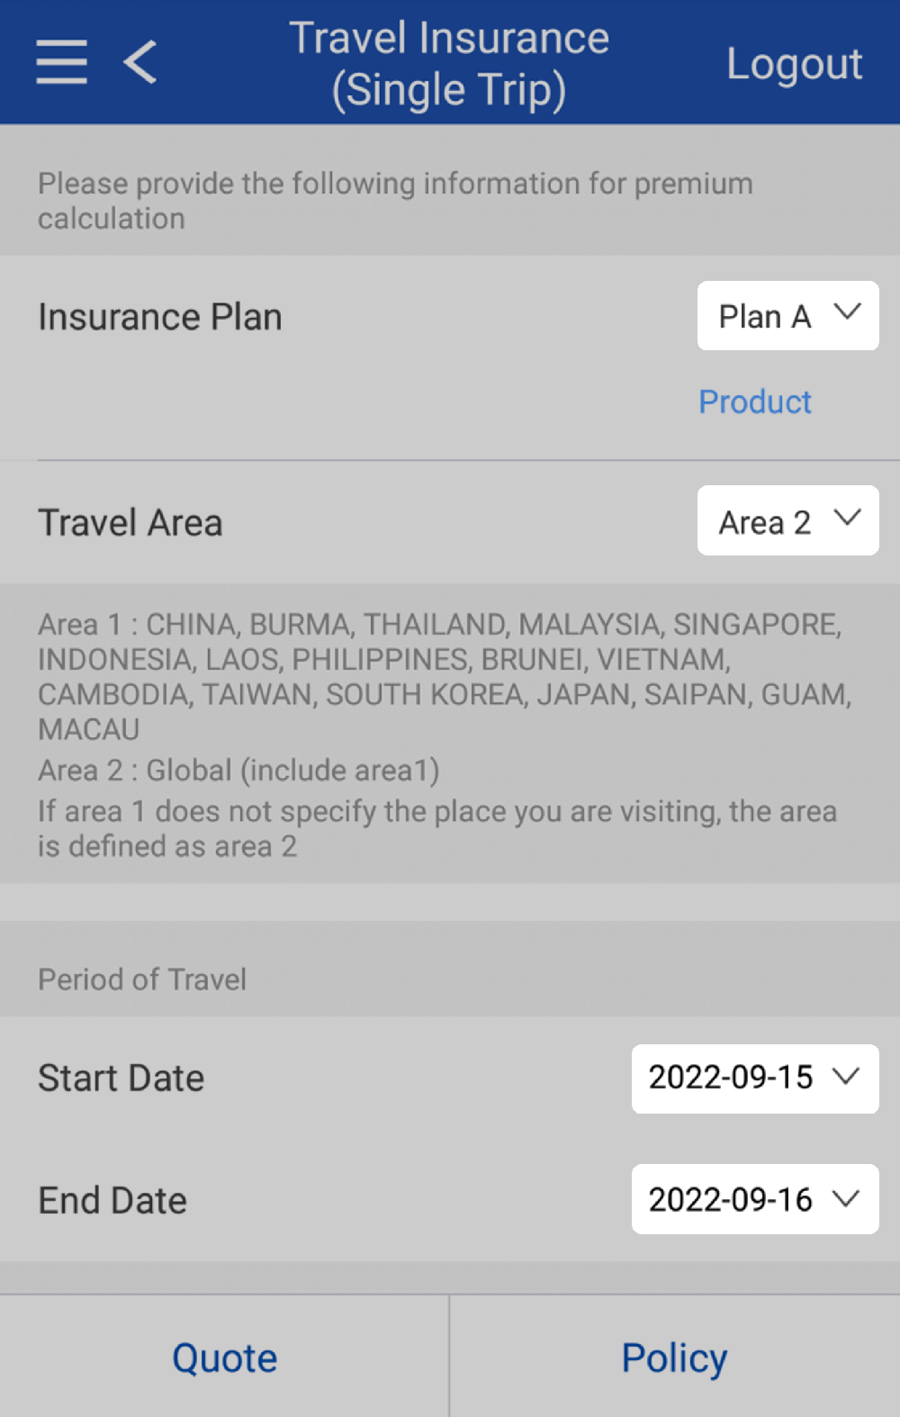
Task: Open the hamburger navigation menu
Action: tap(62, 62)
